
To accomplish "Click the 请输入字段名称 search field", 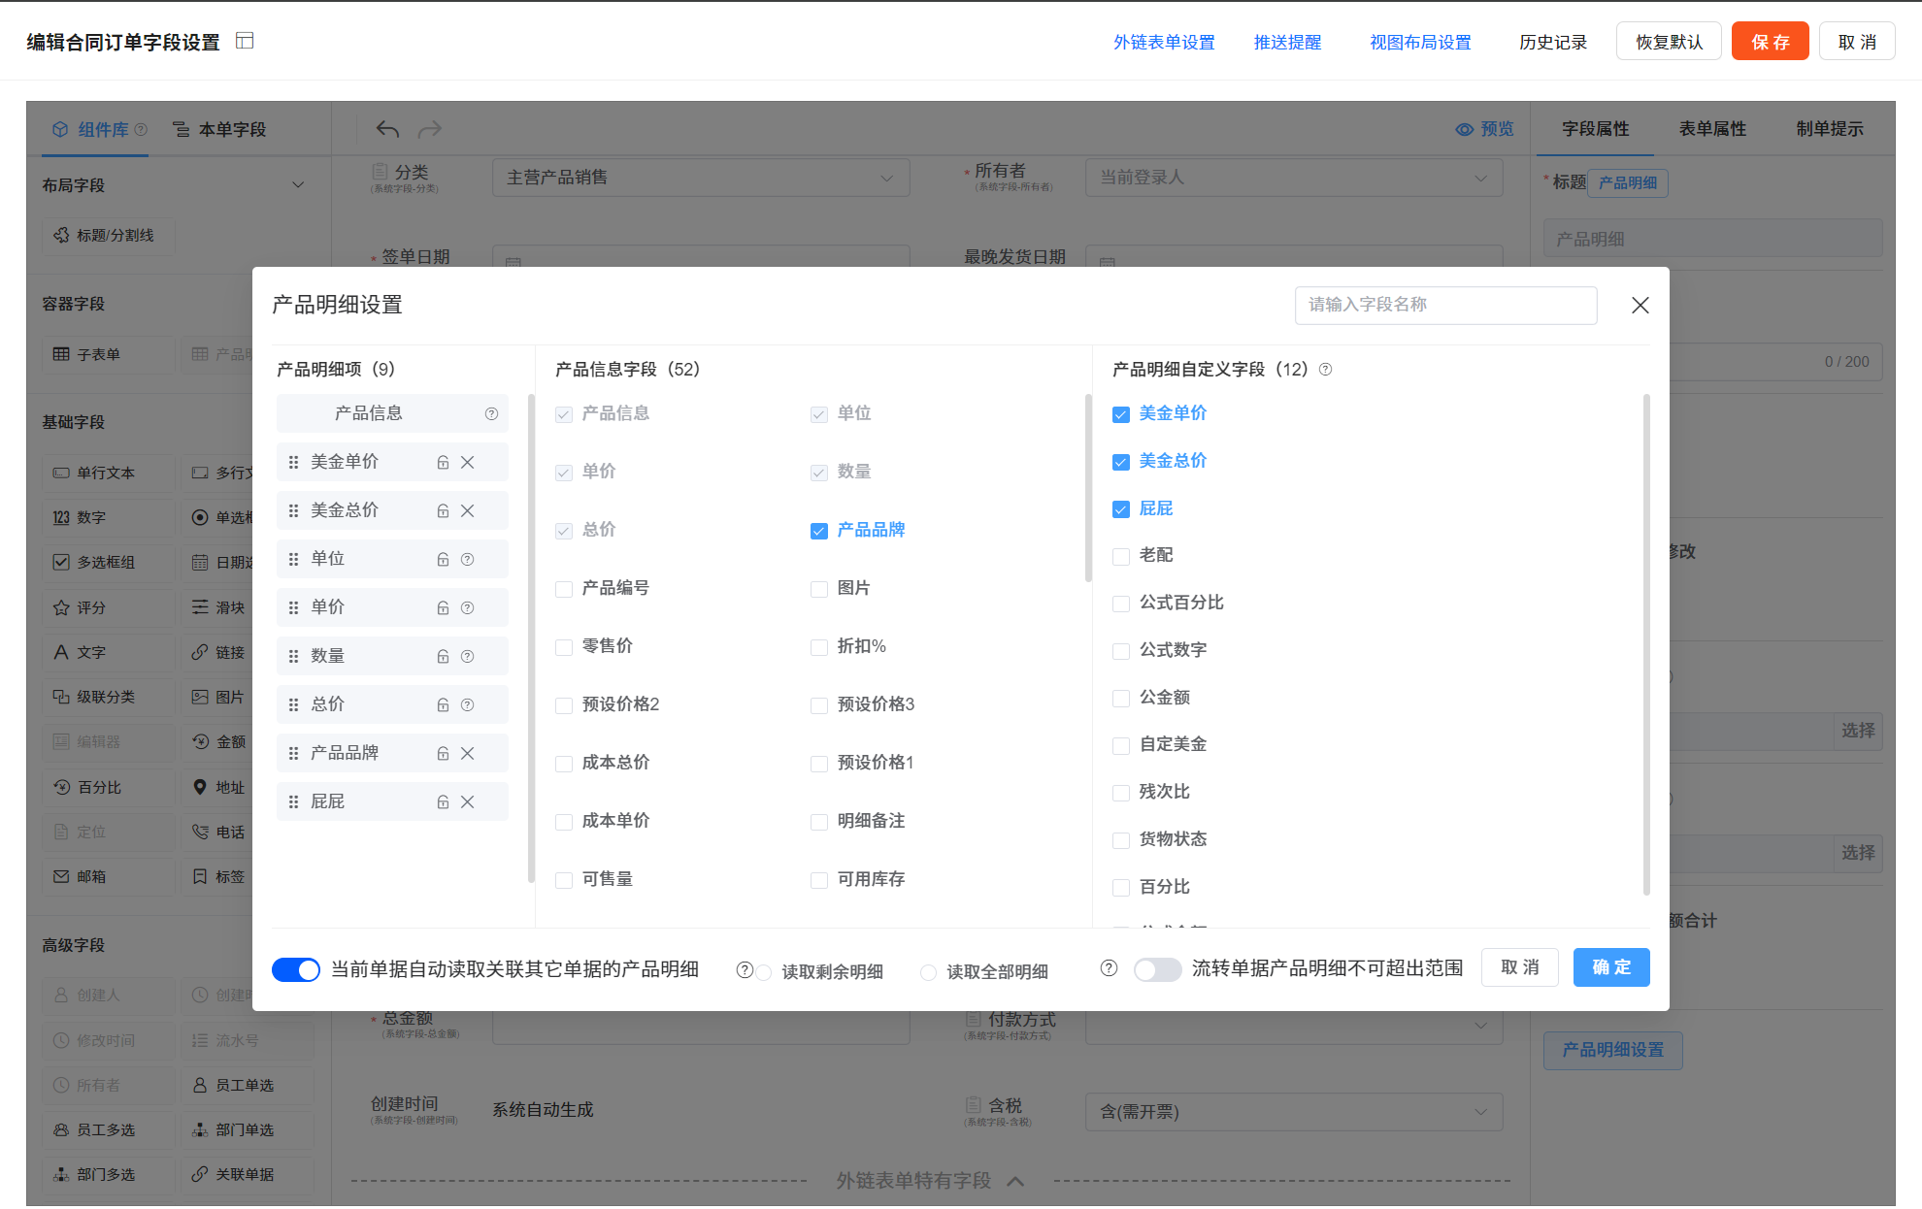I will [x=1444, y=305].
